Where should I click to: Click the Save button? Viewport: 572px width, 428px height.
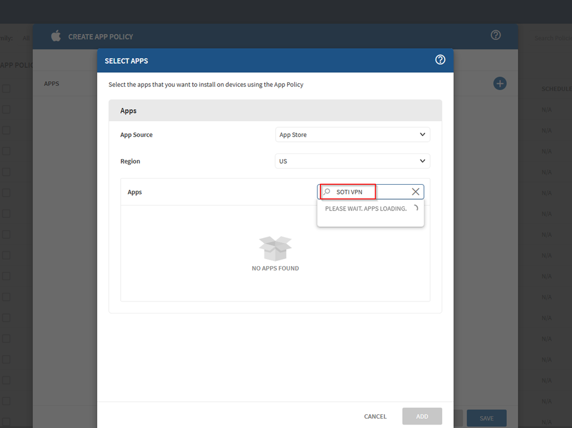pos(486,418)
